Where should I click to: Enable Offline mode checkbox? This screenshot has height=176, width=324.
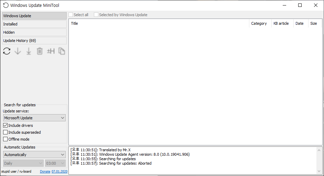point(6,139)
